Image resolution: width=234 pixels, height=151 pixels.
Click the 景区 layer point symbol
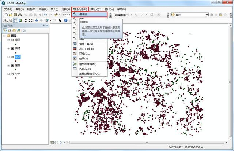pyautogui.click(x=15, y=44)
